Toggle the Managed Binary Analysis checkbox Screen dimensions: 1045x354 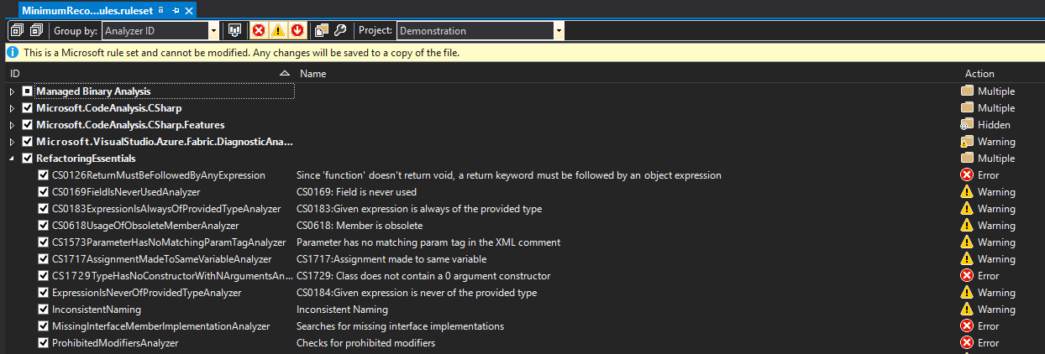[28, 91]
